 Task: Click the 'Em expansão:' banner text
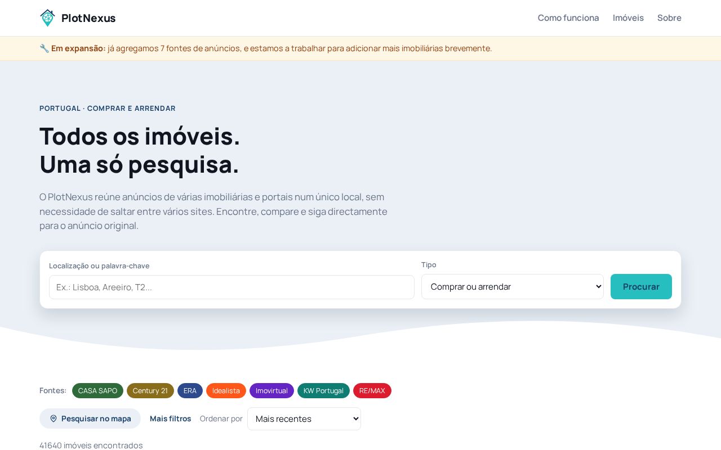point(78,48)
